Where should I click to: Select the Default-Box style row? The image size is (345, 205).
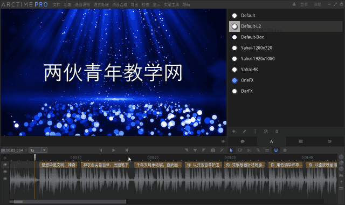(x=286, y=37)
